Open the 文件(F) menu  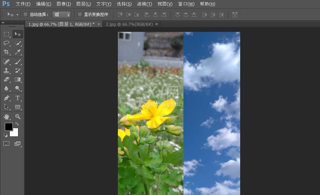pyautogui.click(x=23, y=4)
